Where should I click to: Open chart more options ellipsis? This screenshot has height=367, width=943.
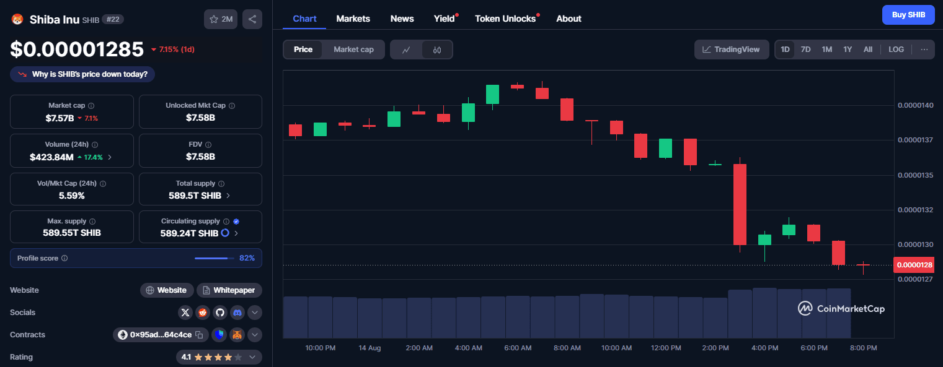(924, 50)
